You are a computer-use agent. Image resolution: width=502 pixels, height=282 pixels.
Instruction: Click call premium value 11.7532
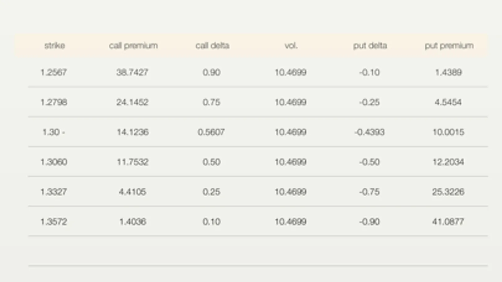(132, 162)
